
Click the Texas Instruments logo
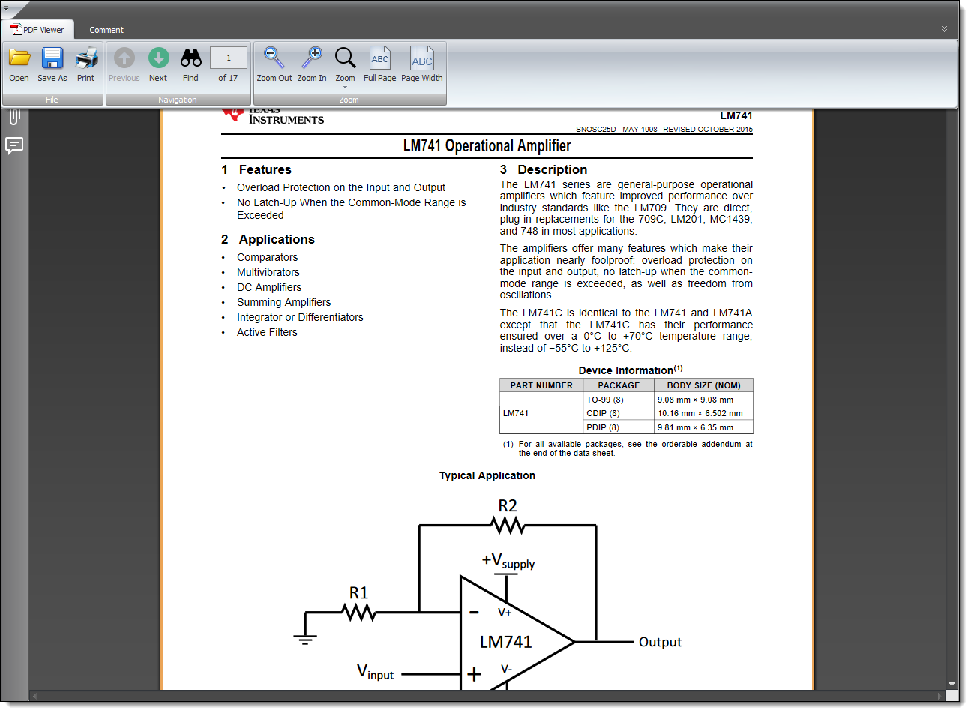coord(273,115)
